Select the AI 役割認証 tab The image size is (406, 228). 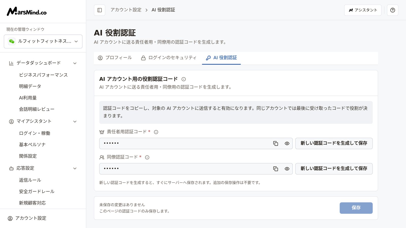point(221,58)
